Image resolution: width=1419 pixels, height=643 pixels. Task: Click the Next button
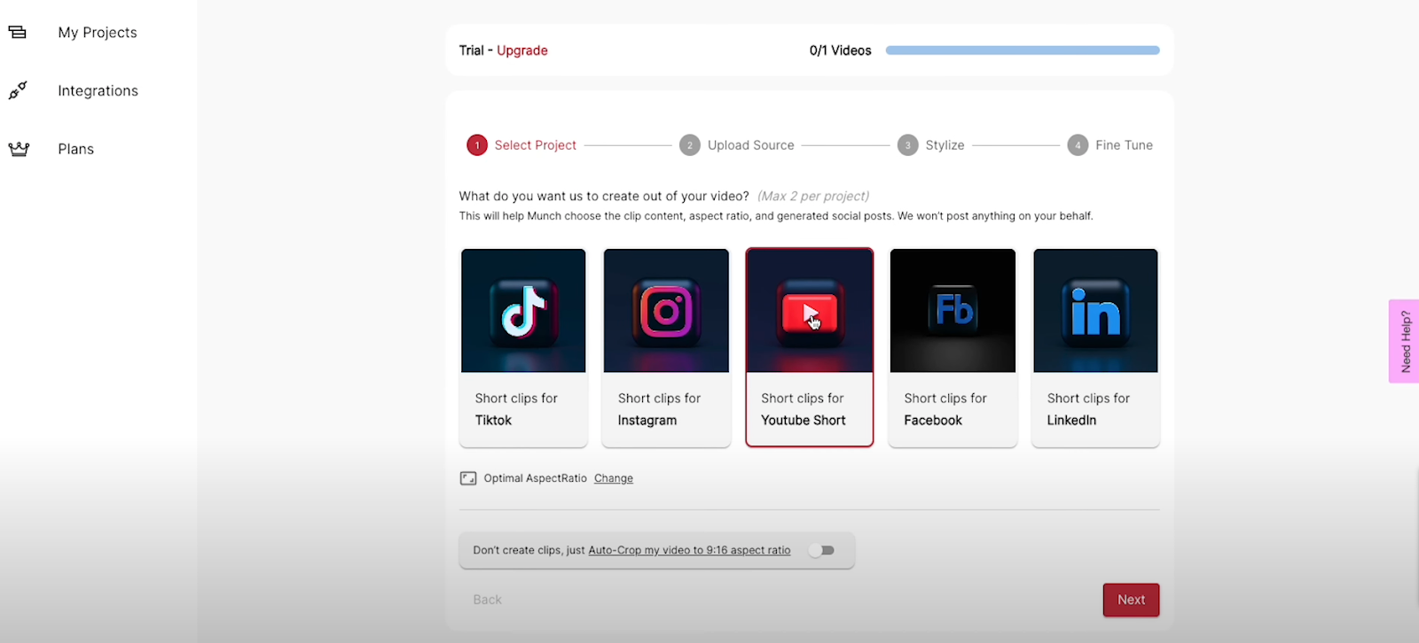[1131, 600]
